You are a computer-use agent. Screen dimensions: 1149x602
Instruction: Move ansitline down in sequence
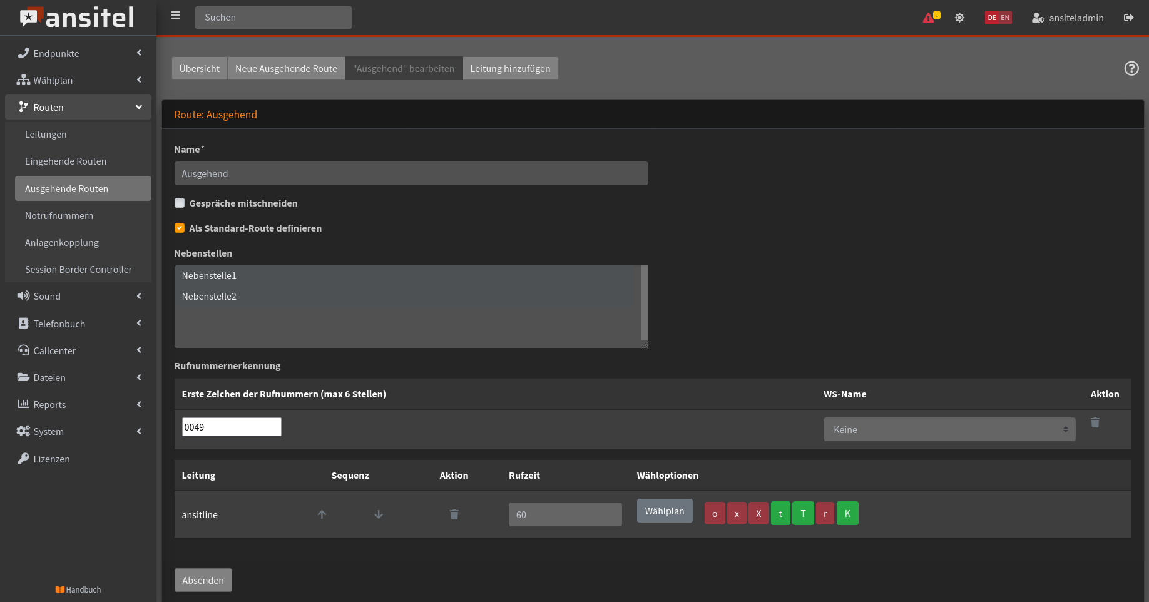click(379, 514)
